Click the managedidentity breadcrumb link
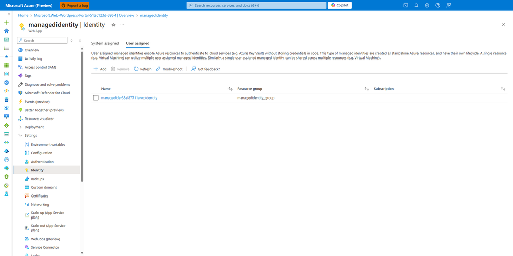This screenshot has width=513, height=256. pyautogui.click(x=154, y=15)
